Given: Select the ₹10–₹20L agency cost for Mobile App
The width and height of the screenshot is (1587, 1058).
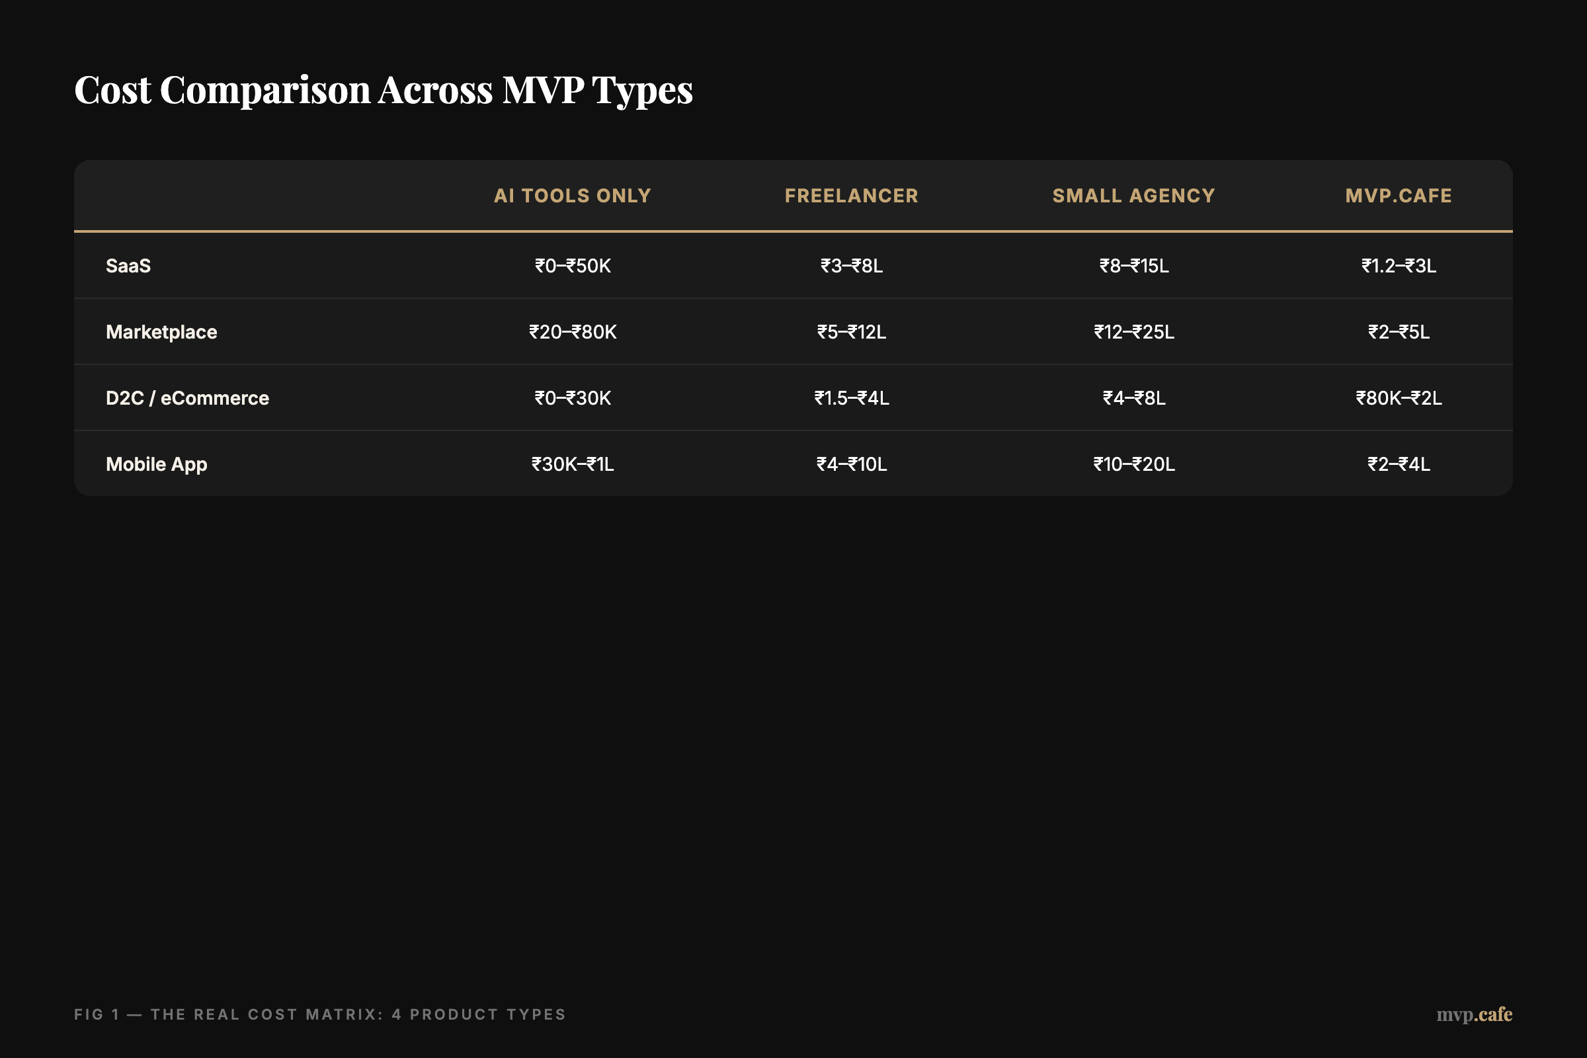Looking at the screenshot, I should click(x=1133, y=464).
